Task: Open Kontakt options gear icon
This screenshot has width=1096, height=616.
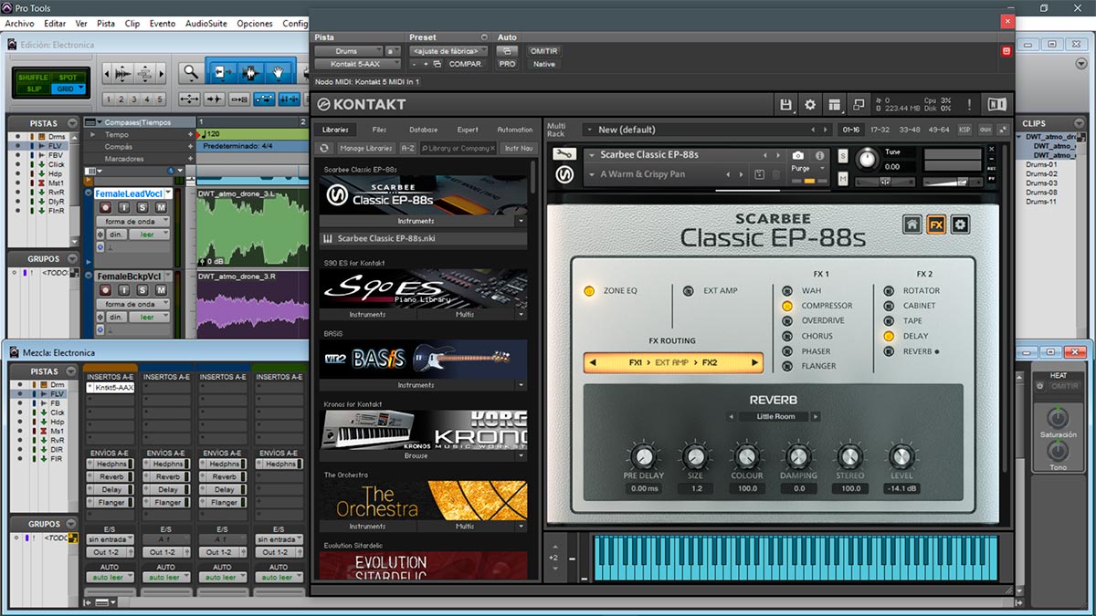Action: tap(810, 105)
